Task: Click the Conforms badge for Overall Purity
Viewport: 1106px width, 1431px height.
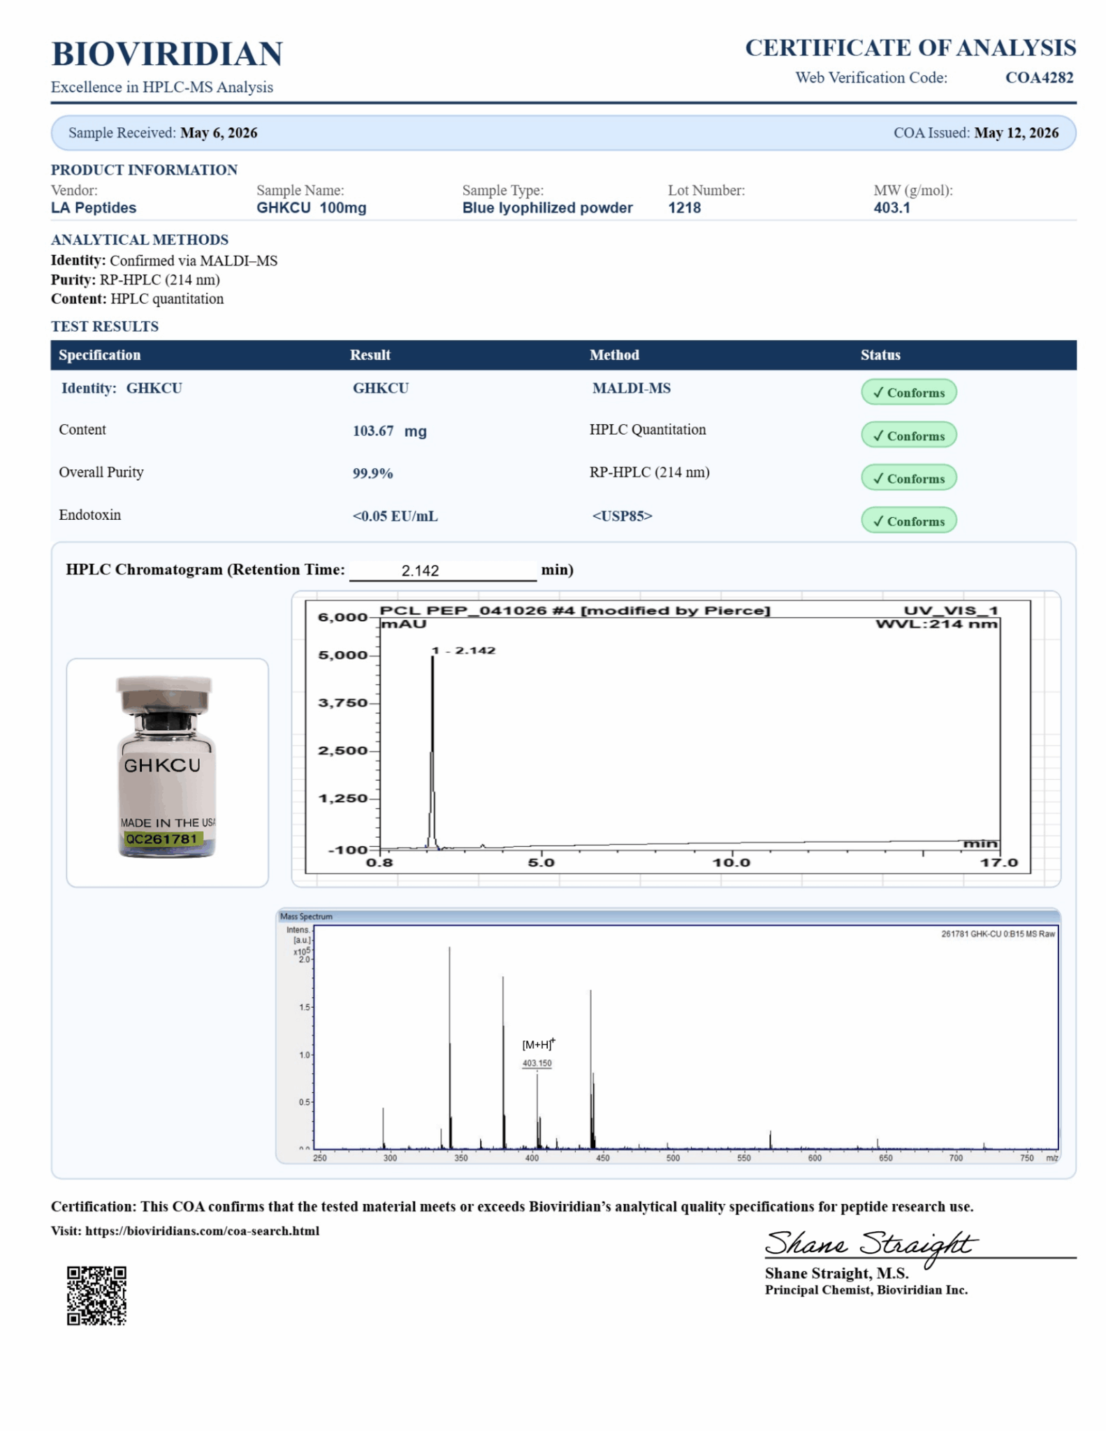Action: [908, 478]
